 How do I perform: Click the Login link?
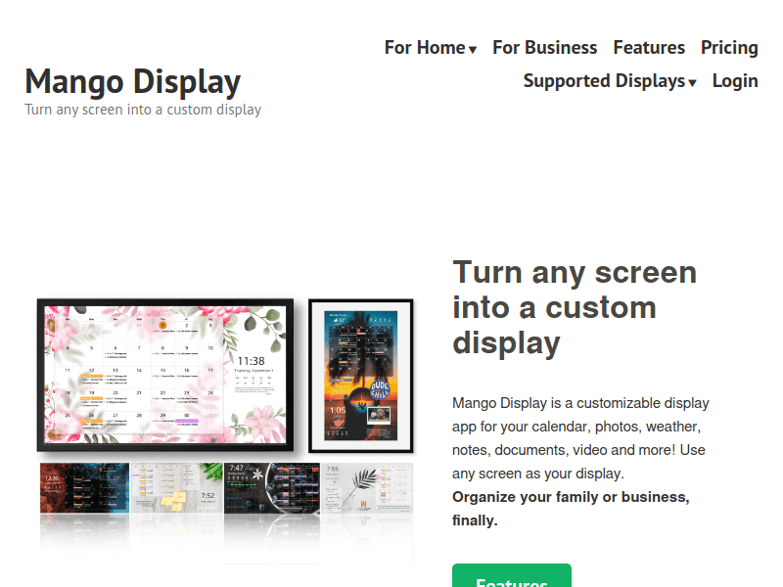(735, 81)
